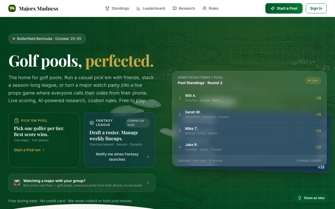Click the television icon in the watch party banner
Image resolution: width=335 pixels, height=209 pixels.
[x=17, y=183]
